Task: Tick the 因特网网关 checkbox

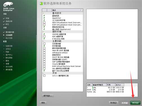Action: tap(44, 55)
